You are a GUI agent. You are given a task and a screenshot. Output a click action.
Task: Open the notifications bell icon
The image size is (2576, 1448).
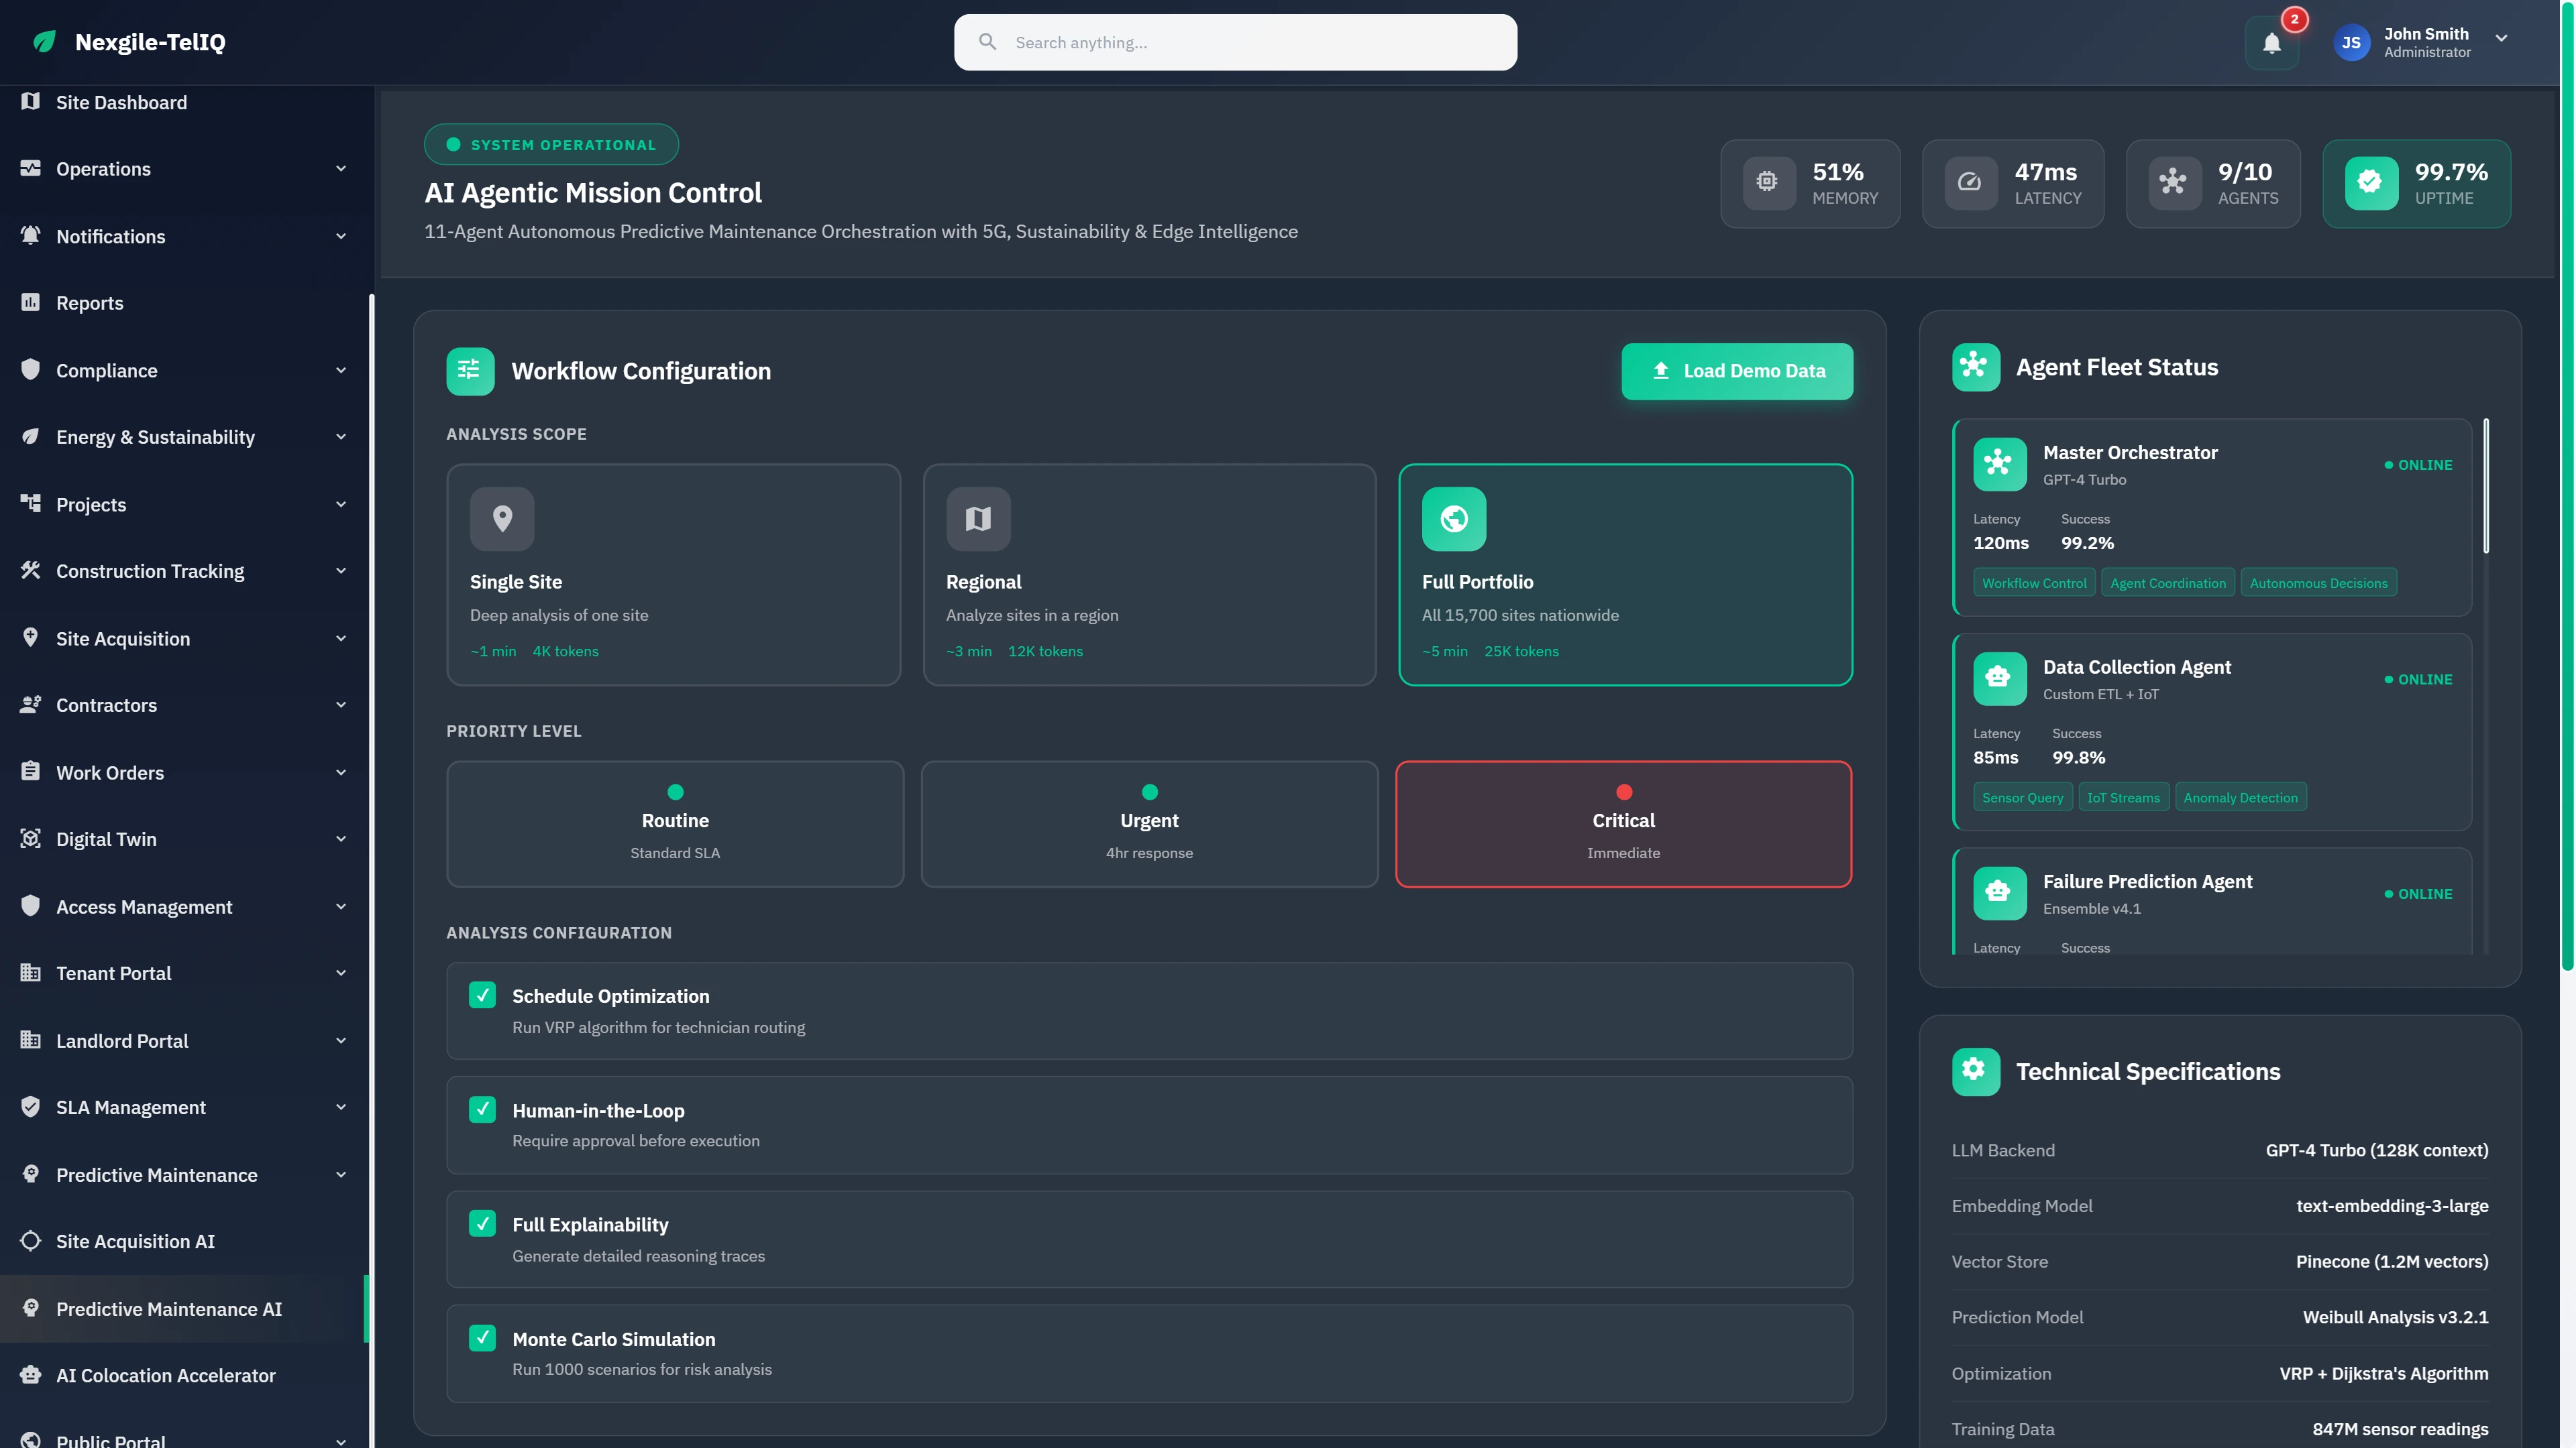[2272, 42]
